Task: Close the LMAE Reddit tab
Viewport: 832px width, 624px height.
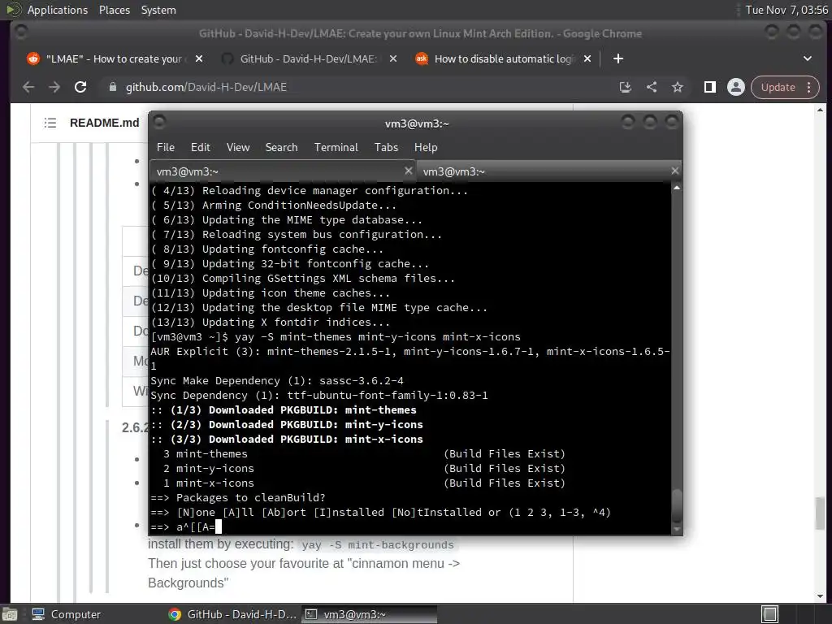Action: click(199, 58)
